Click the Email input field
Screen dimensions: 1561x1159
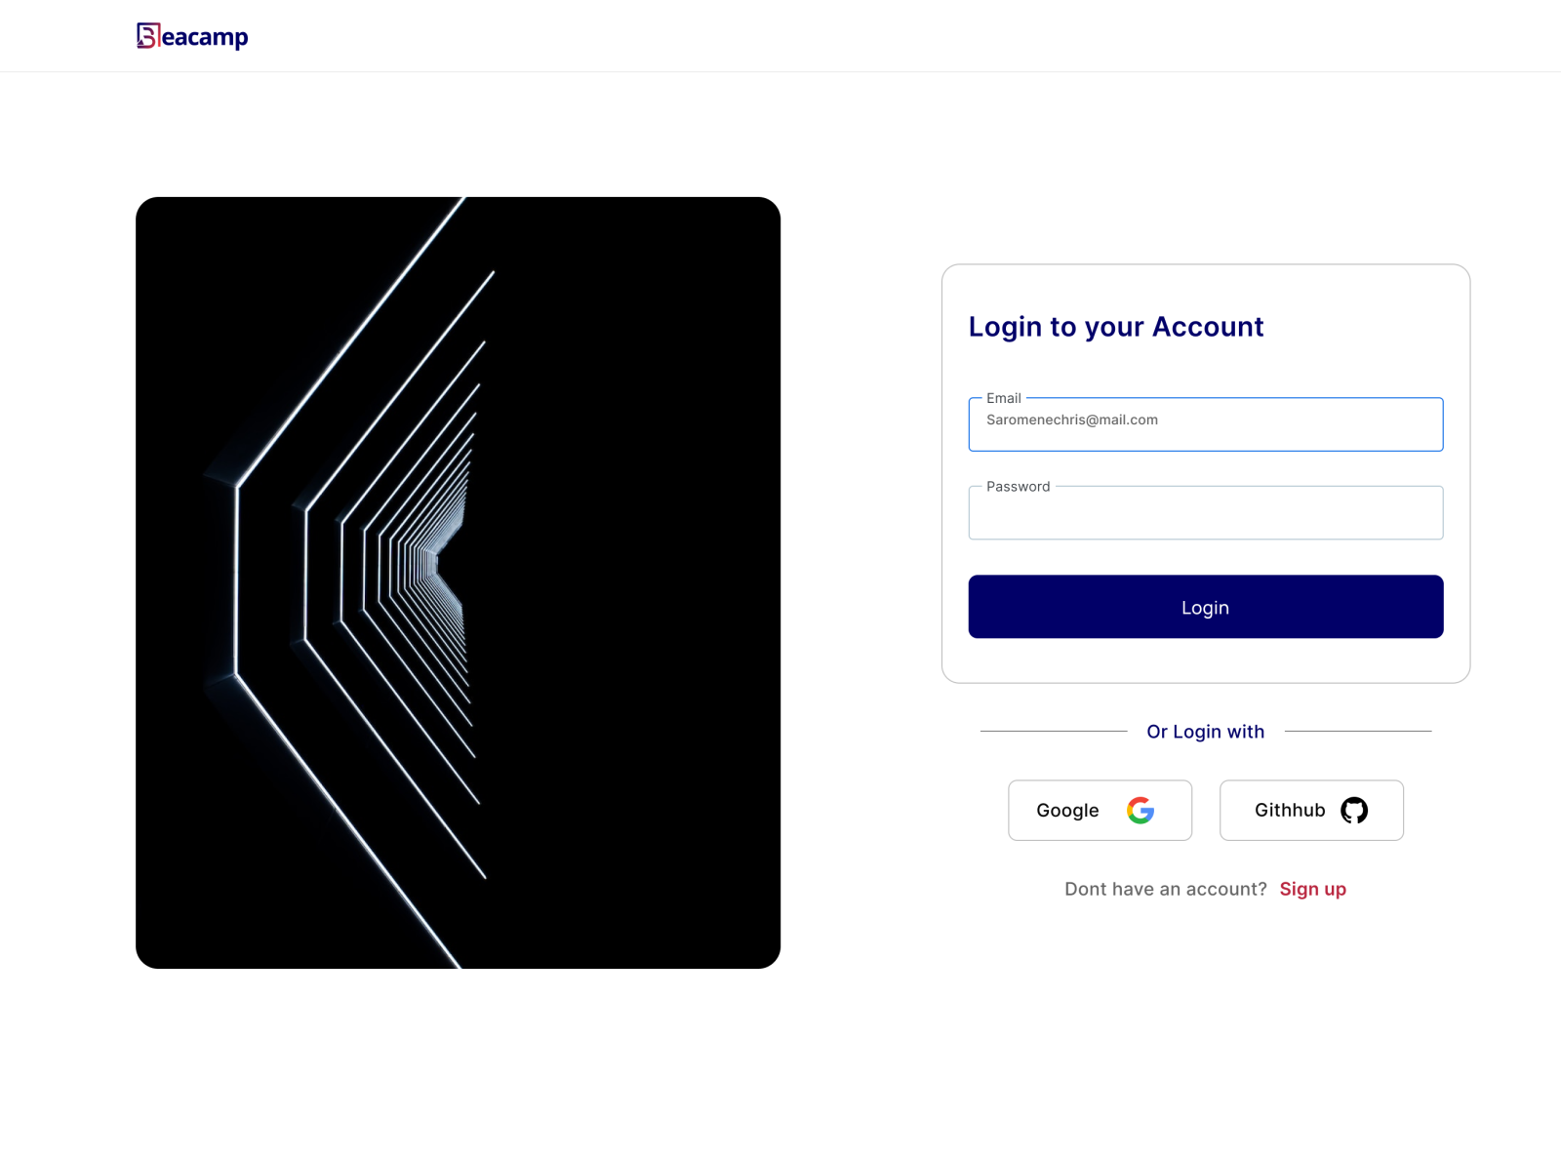click(x=1205, y=424)
